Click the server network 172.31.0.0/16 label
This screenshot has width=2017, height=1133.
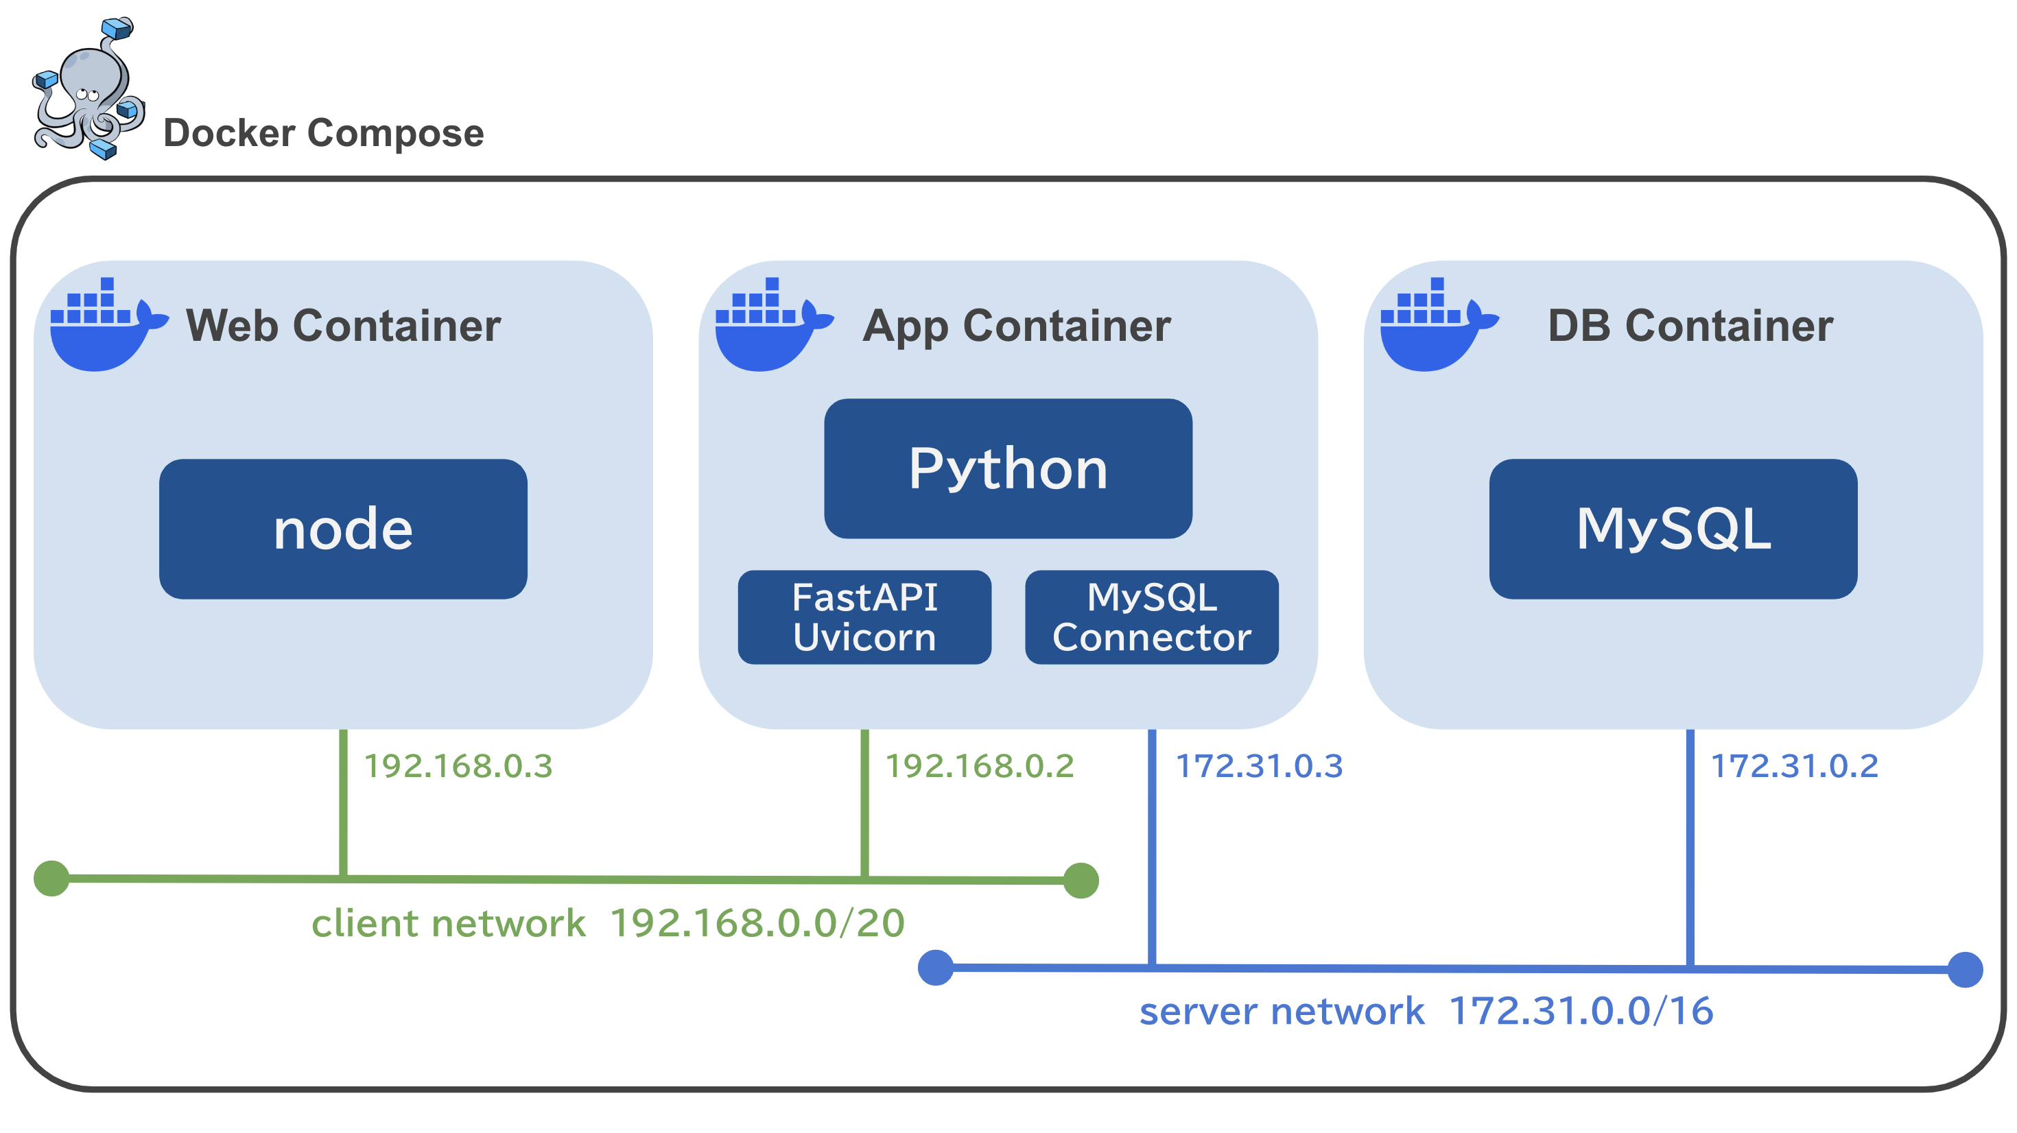(x=1426, y=1011)
